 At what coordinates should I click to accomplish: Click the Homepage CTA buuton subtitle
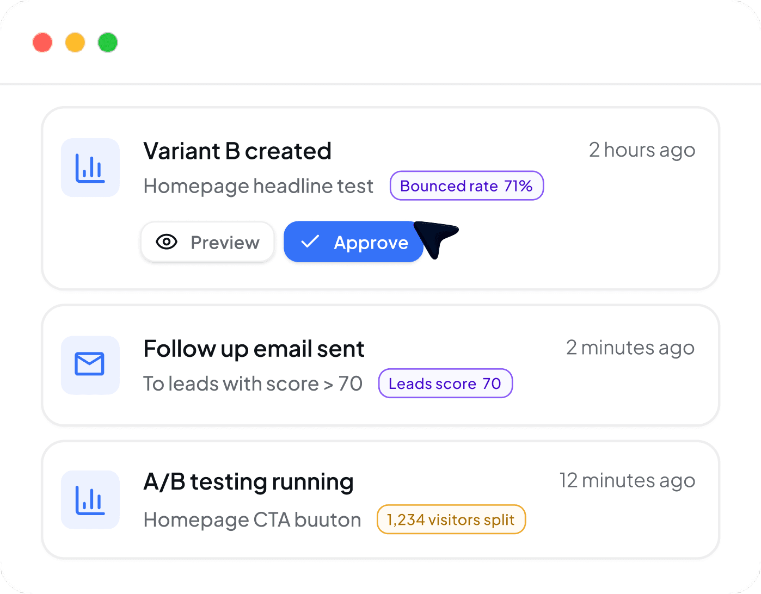click(253, 520)
